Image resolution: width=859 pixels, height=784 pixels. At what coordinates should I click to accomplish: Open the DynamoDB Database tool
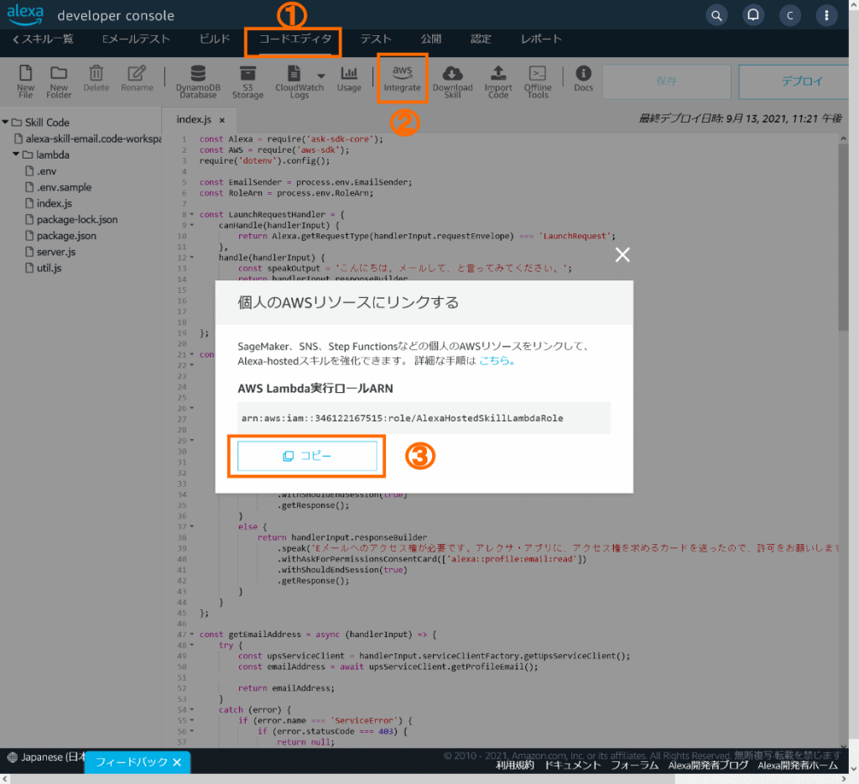pos(198,81)
